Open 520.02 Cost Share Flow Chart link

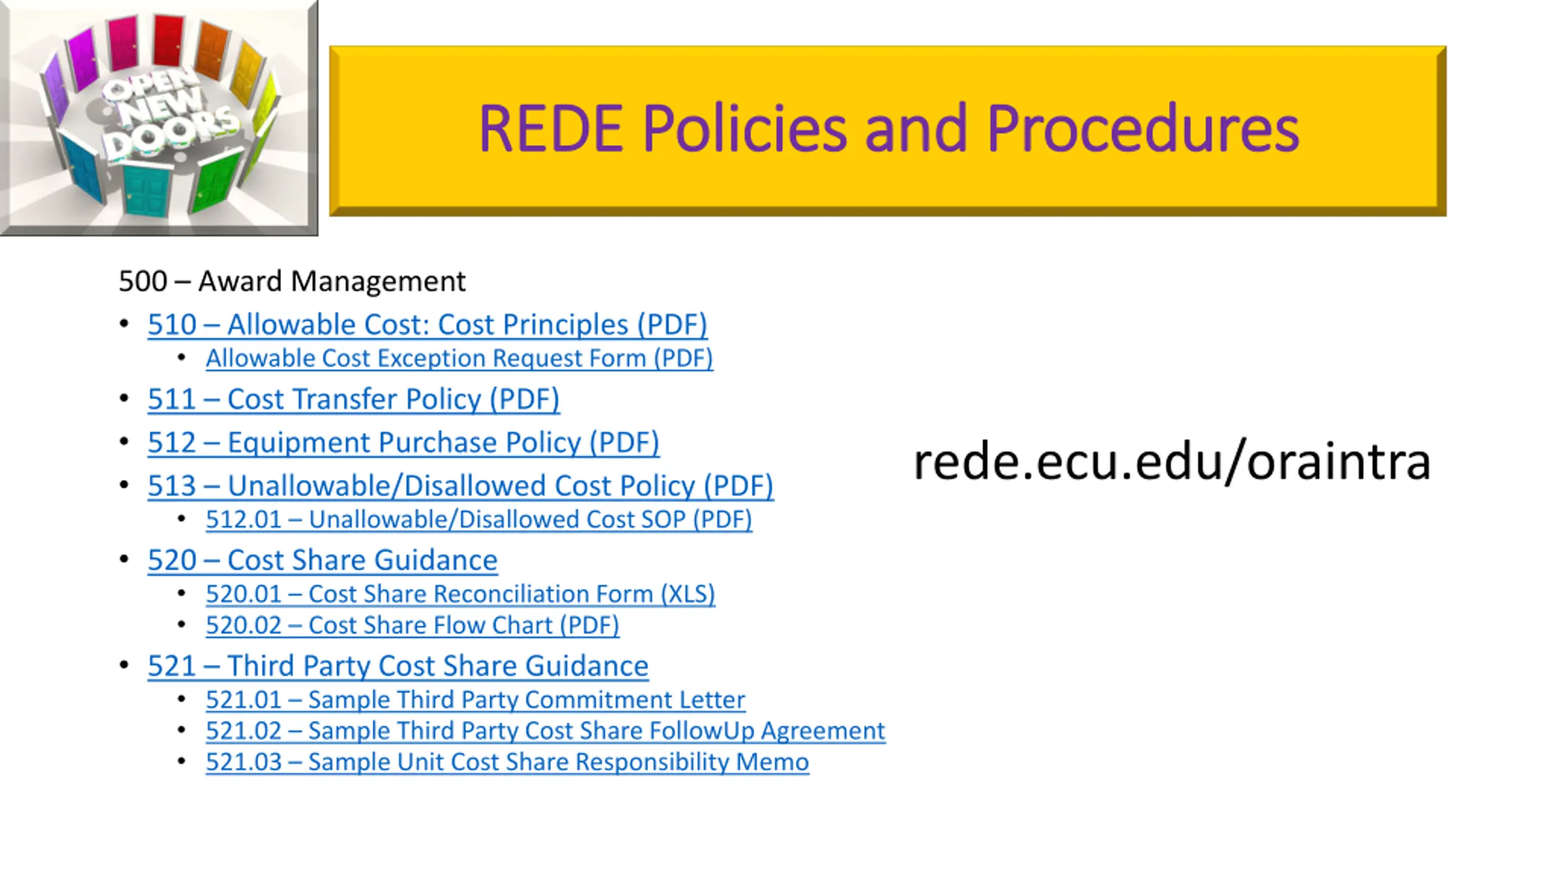(413, 625)
